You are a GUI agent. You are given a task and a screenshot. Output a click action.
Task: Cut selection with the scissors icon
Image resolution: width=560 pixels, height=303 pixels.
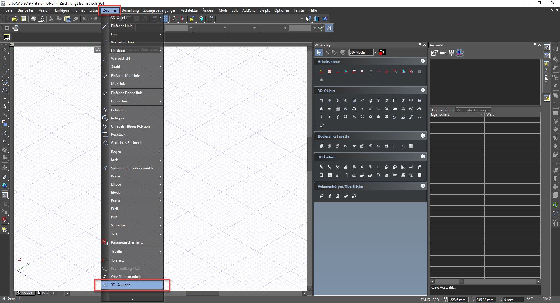point(51,19)
